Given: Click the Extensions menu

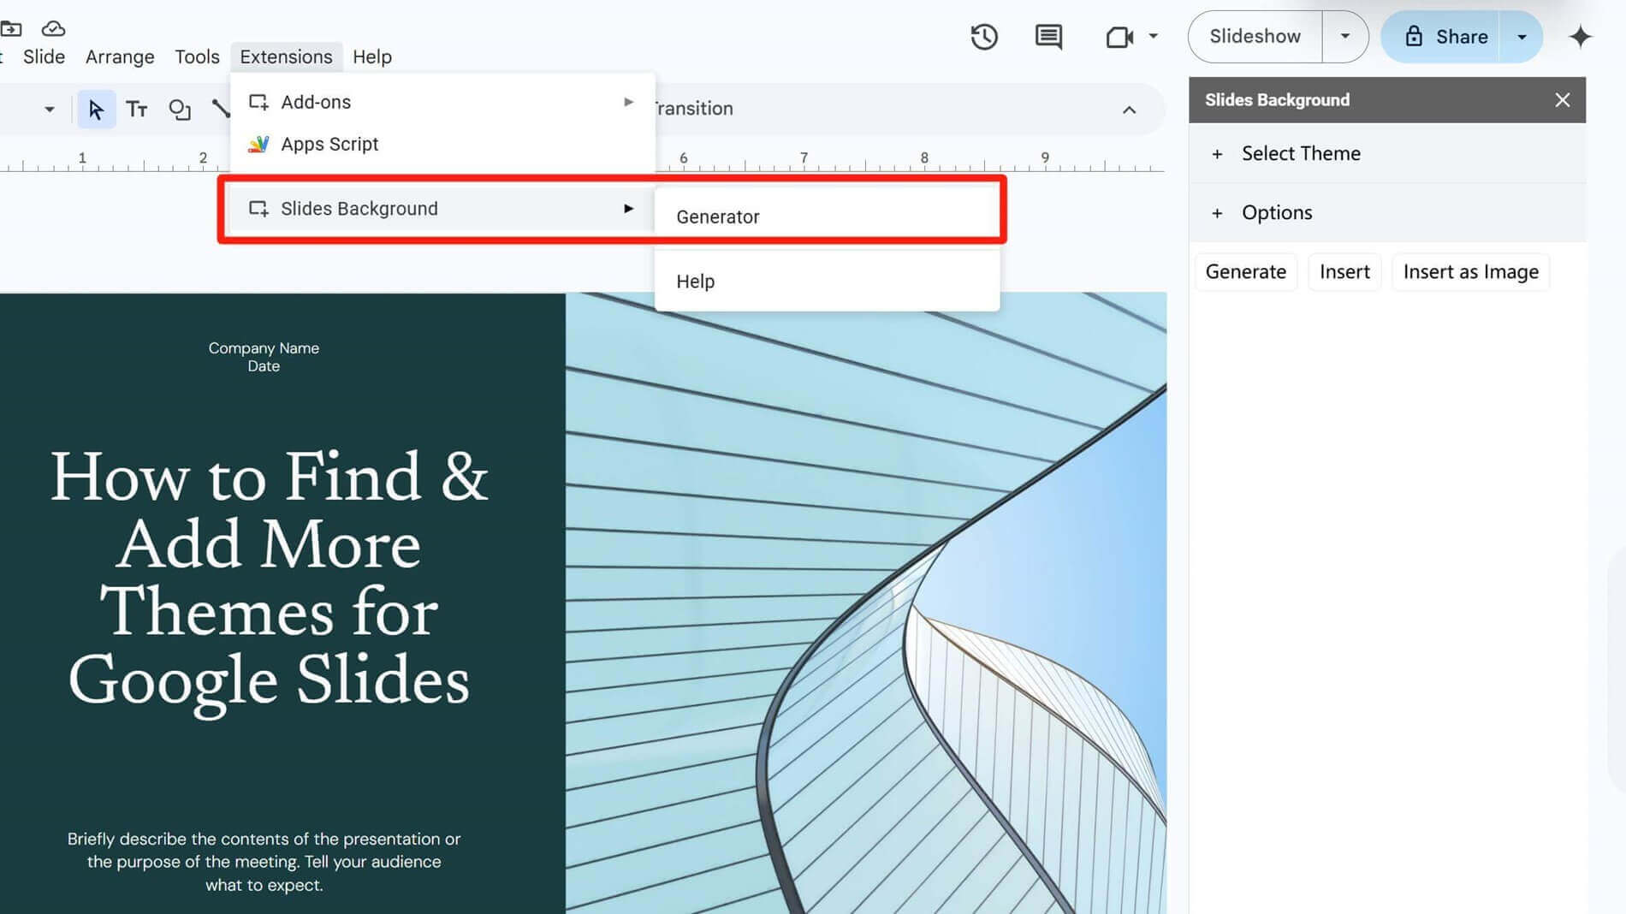Looking at the screenshot, I should pyautogui.click(x=286, y=56).
